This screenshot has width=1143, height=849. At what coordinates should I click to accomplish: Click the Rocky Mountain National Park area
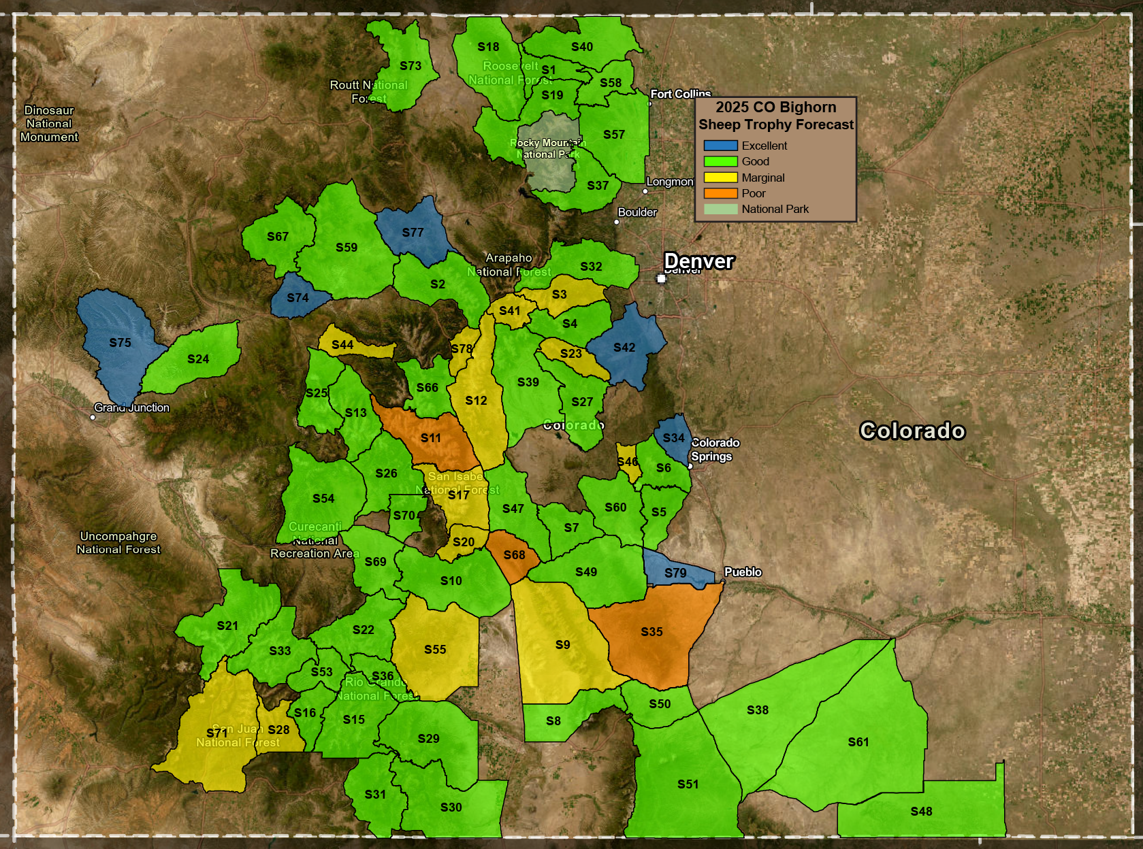point(549,151)
